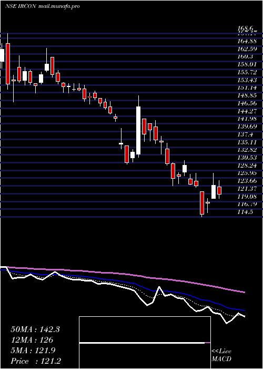The height and width of the screenshot is (369, 263).
Task: Click the 12MA : 126 readout
Action: click(32, 340)
